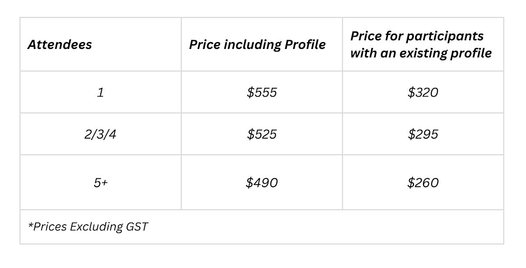The width and height of the screenshot is (526, 268).
Task: Click the word "*Prices" in the footnote
Action: pyautogui.click(x=46, y=227)
